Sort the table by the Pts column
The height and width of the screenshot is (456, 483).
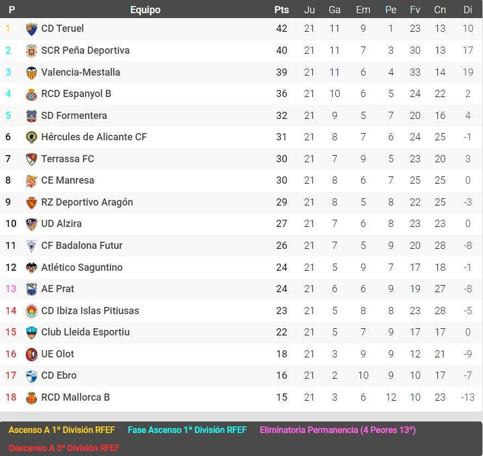tap(282, 9)
